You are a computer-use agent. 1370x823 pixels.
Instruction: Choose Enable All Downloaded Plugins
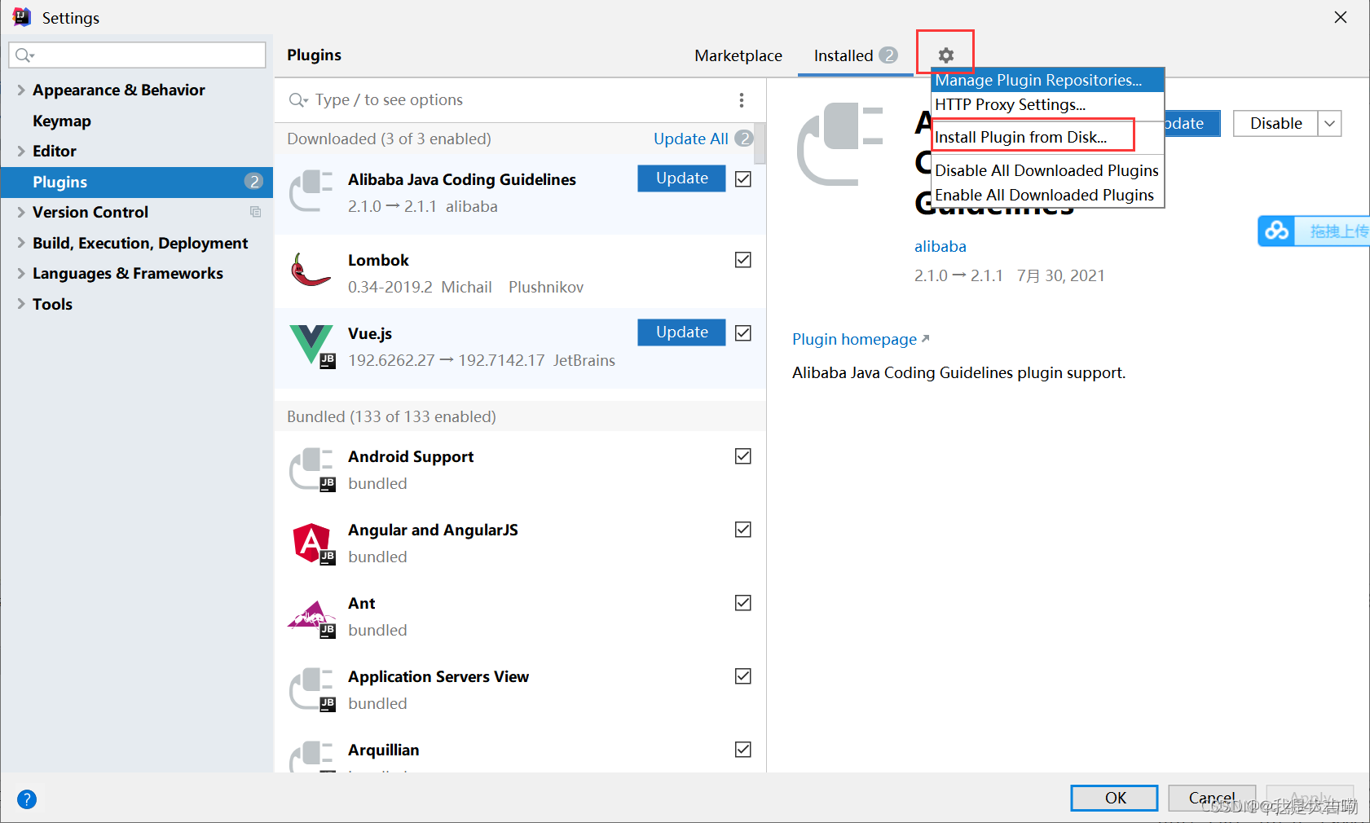1047,195
